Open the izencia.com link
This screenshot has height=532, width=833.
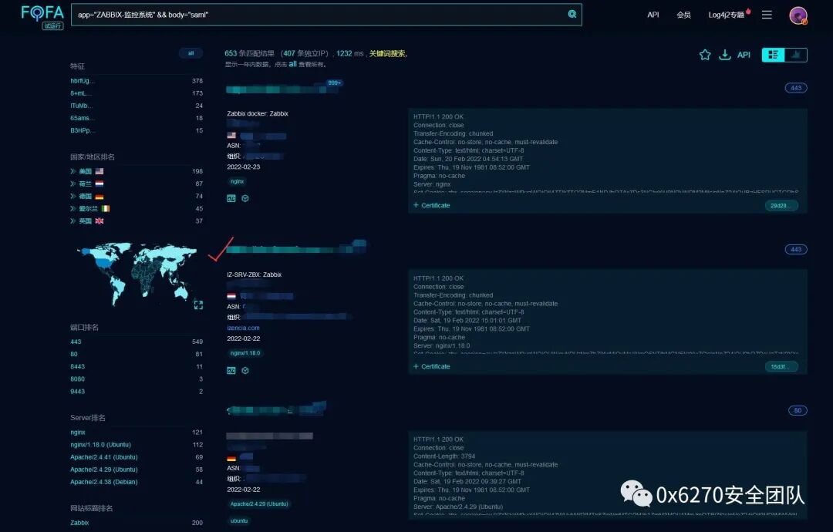click(243, 328)
